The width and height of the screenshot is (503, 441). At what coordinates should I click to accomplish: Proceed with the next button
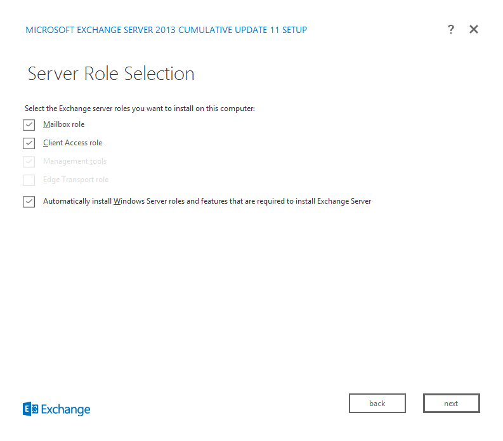tap(451, 404)
